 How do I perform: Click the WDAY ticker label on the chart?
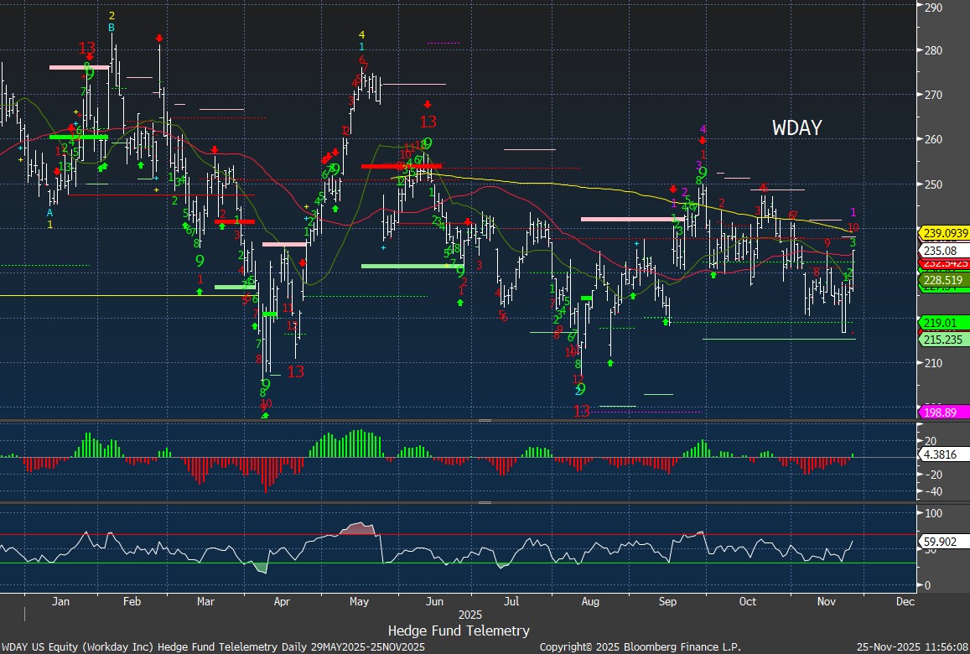[x=796, y=128]
